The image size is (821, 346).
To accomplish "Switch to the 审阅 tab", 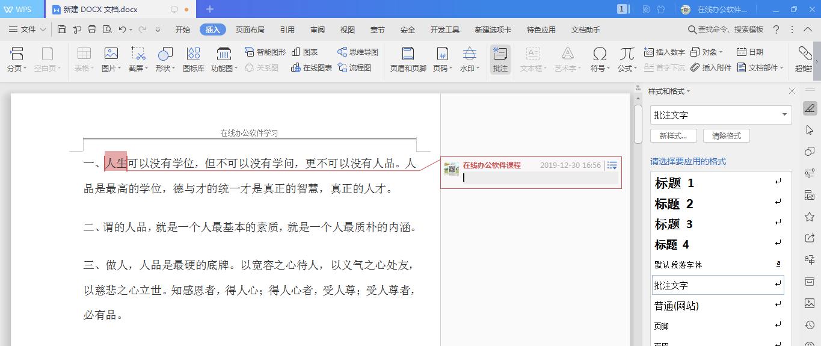I will [x=318, y=29].
